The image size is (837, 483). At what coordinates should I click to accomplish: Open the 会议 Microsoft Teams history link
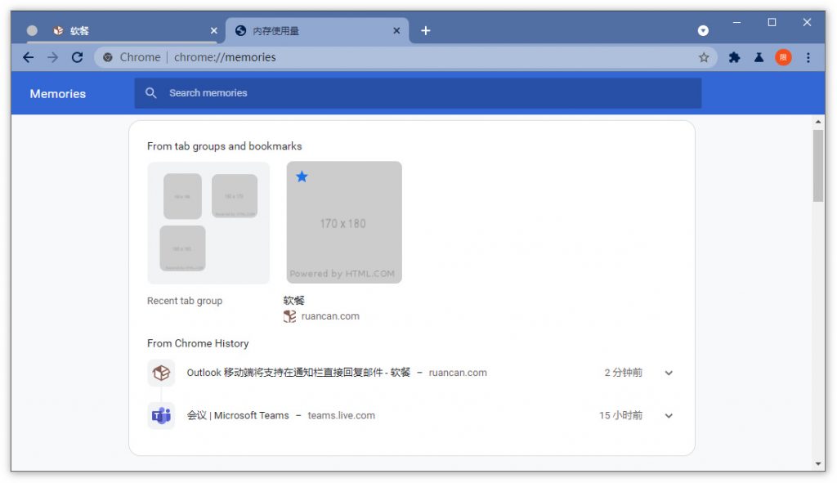238,415
